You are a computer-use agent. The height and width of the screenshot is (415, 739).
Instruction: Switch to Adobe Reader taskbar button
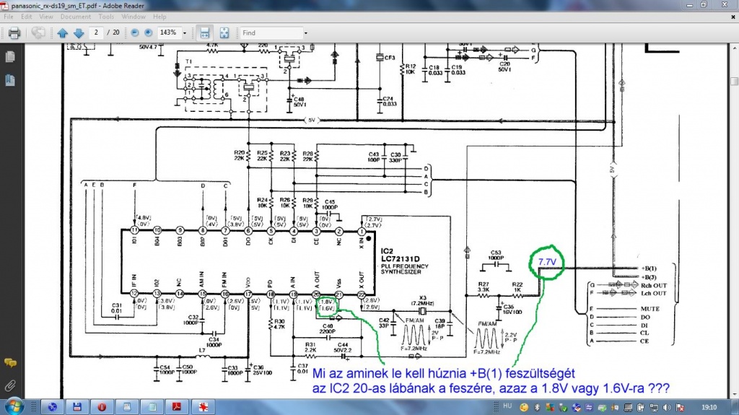tap(177, 407)
